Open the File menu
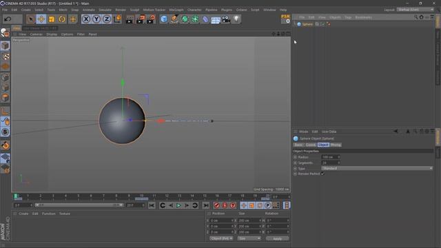 pyautogui.click(x=5, y=10)
